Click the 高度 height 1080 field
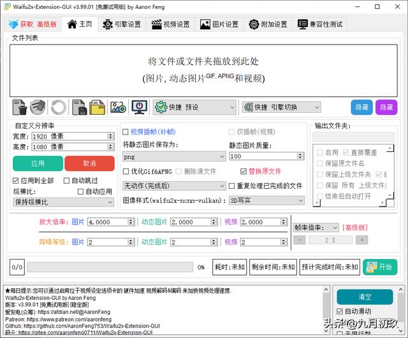The image size is (408, 338). coord(73,147)
